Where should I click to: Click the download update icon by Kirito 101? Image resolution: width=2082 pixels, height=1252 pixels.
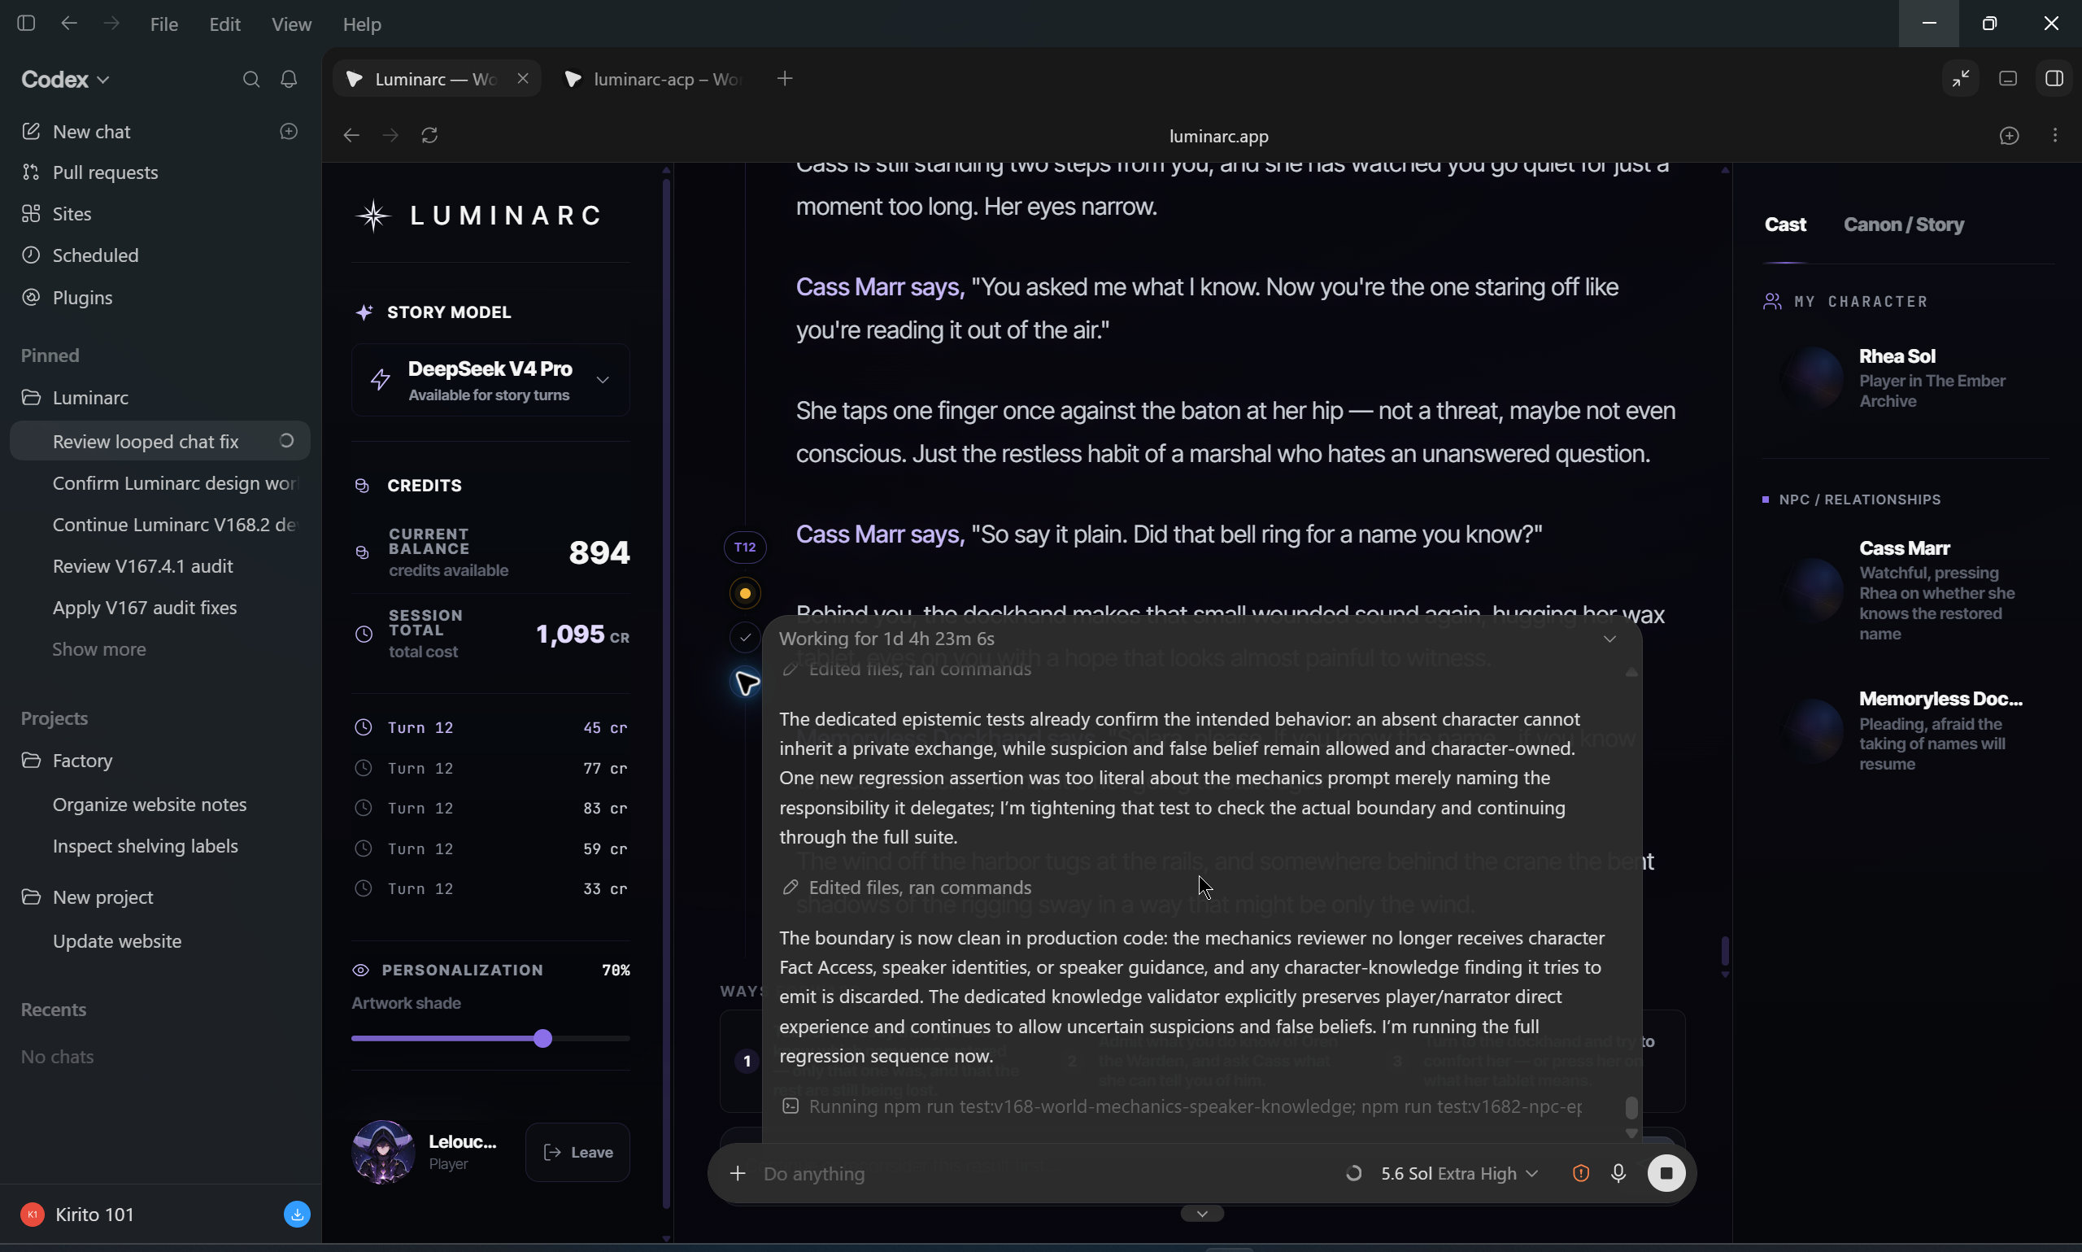point(297,1215)
